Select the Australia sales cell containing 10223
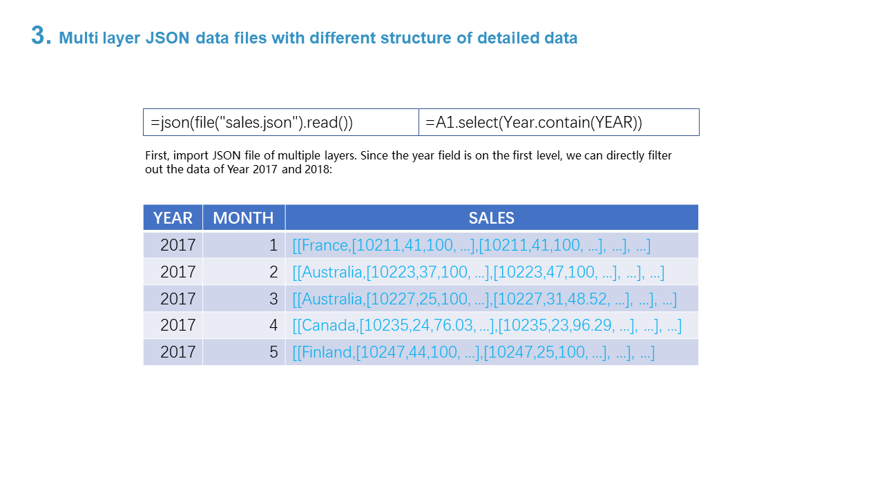The height and width of the screenshot is (497, 884). pyautogui.click(x=478, y=272)
